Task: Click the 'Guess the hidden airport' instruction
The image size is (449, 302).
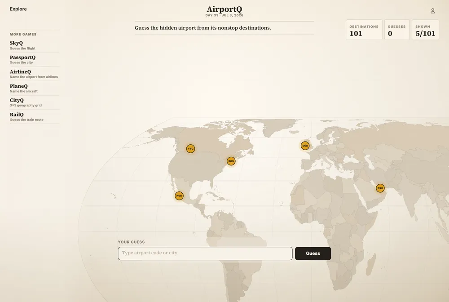Action: (203, 28)
